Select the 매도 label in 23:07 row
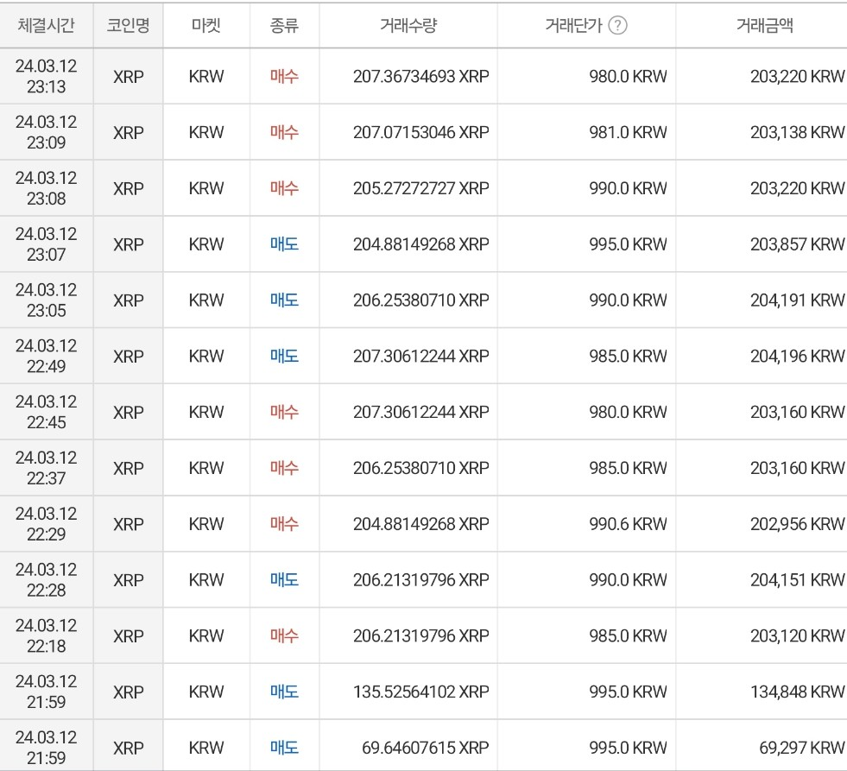 pos(284,244)
